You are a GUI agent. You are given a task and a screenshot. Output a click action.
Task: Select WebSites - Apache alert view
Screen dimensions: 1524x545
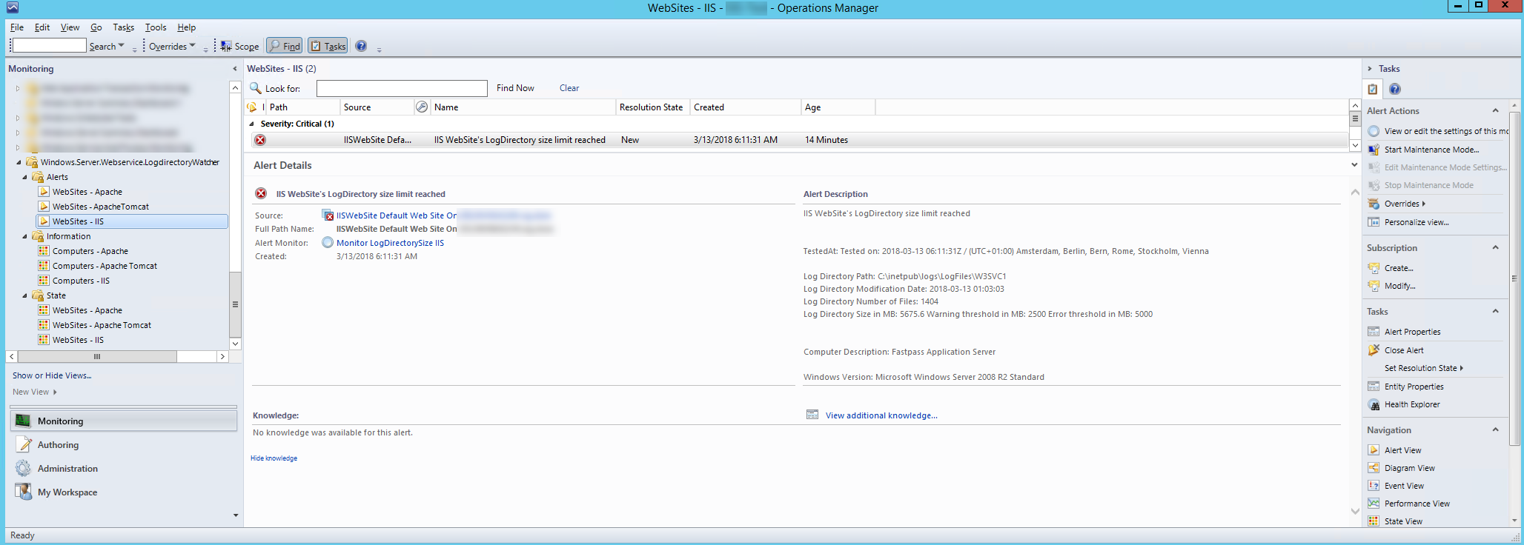click(87, 192)
